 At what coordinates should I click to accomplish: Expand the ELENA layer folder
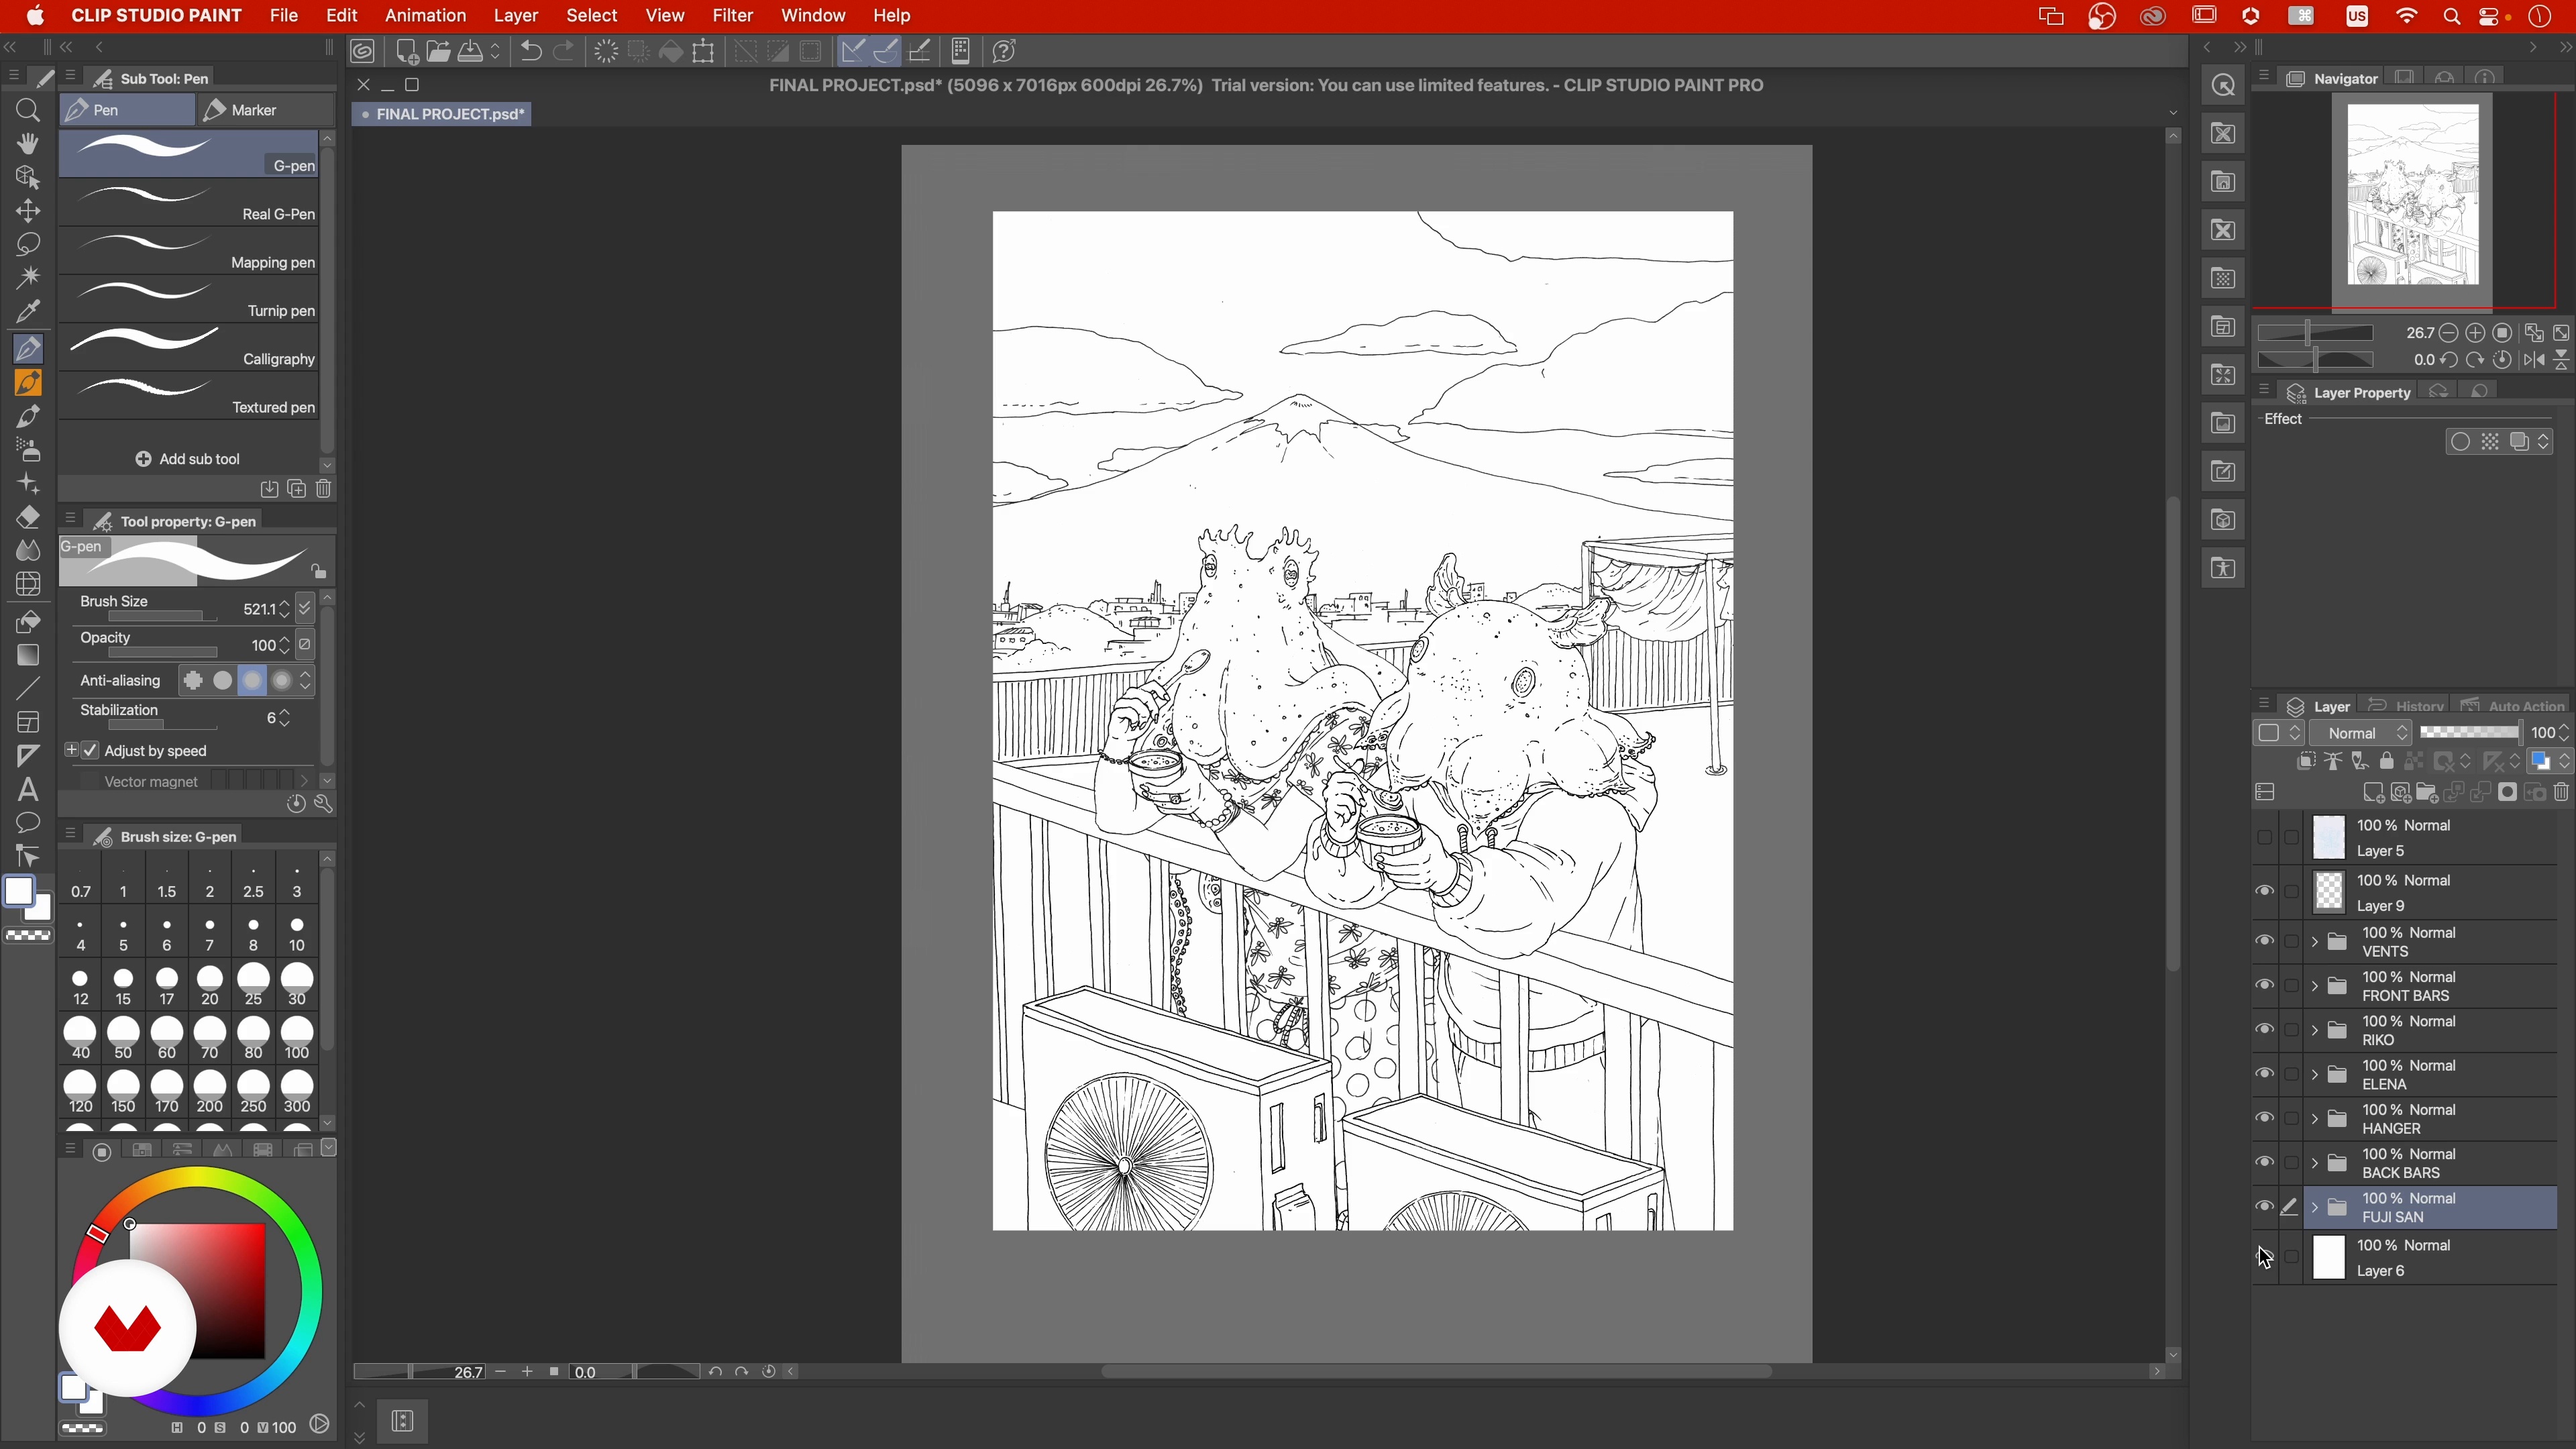[2314, 1075]
